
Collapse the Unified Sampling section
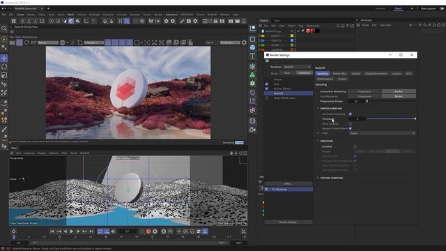point(318,109)
